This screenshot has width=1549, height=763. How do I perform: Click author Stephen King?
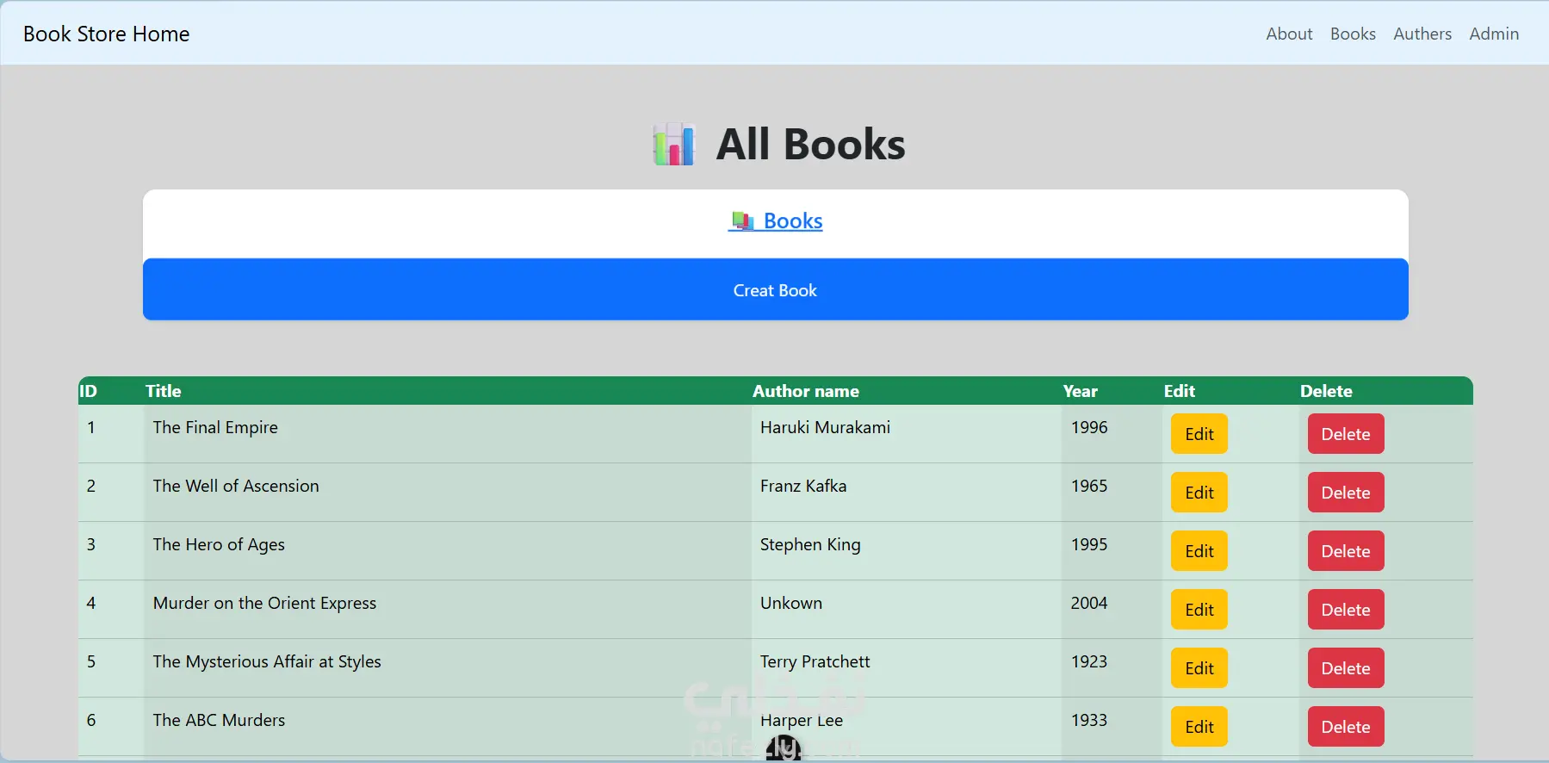810,544
